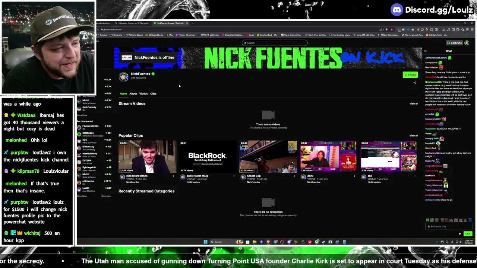Viewport: 477px width, 268px height.
Task: Open options menu for 'nick retard dance' clip
Action: (174, 176)
